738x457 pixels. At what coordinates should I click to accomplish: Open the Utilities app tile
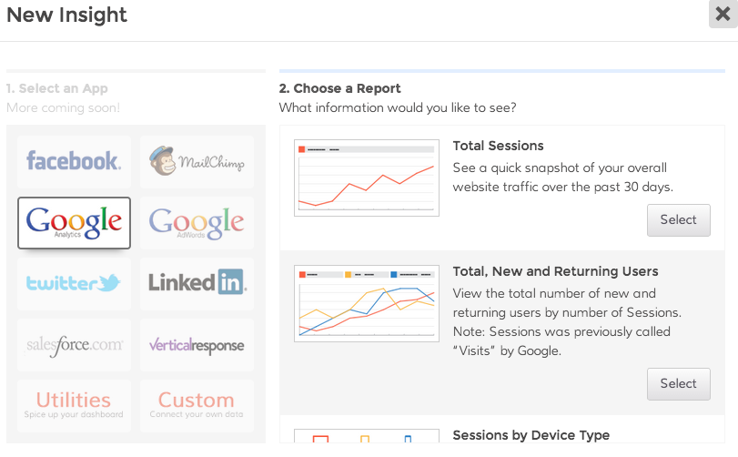coord(74,405)
